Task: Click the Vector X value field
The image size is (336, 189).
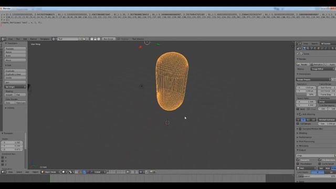Action: [x=12, y=142]
